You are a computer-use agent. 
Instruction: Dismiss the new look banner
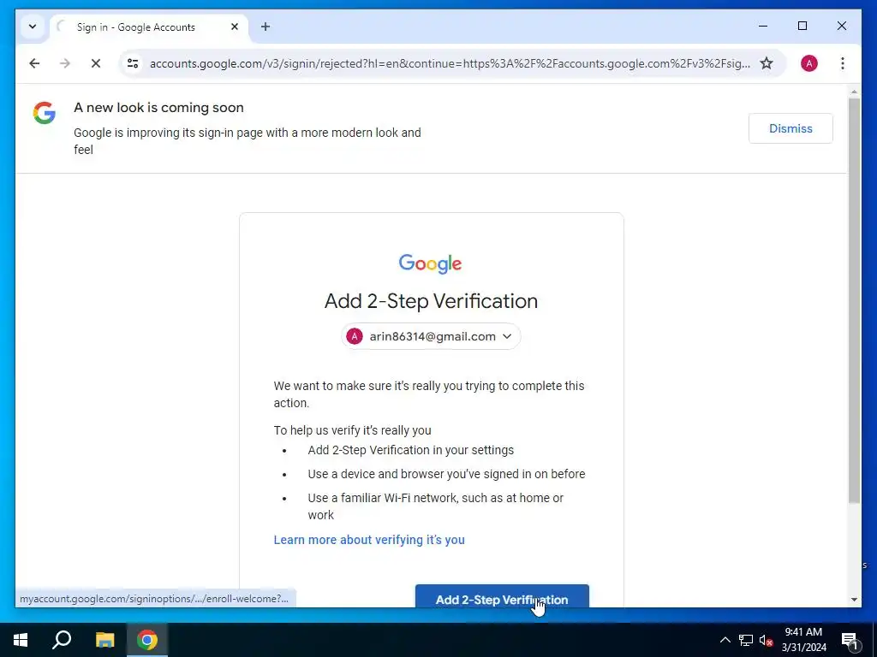790,128
